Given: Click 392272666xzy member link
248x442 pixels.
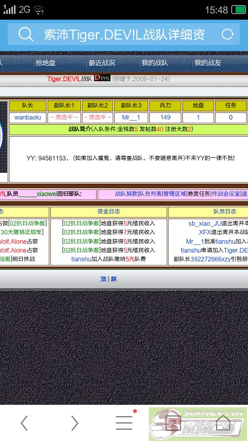Looking at the screenshot, I should (211, 259).
